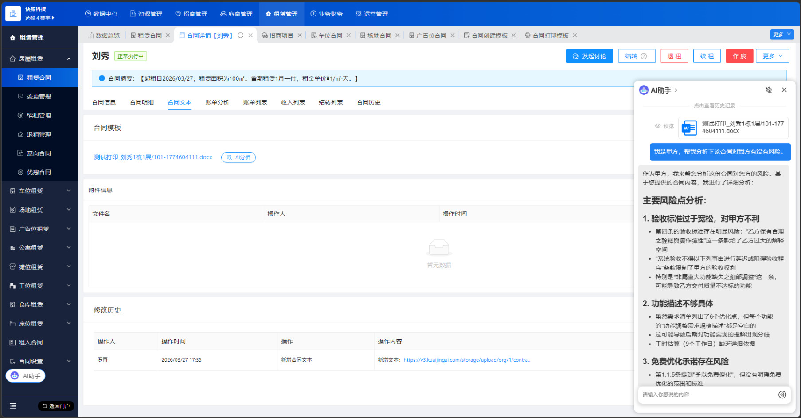This screenshot has height=418, width=801.
Task: Click the send icon in AI chat input
Action: pos(782,395)
